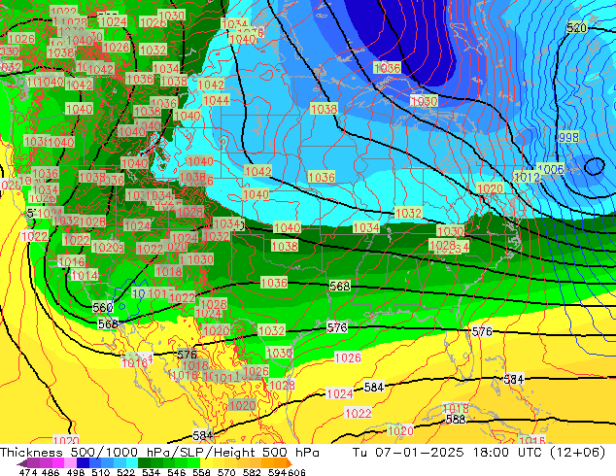Click the 520 thickness contour label

pos(577,28)
